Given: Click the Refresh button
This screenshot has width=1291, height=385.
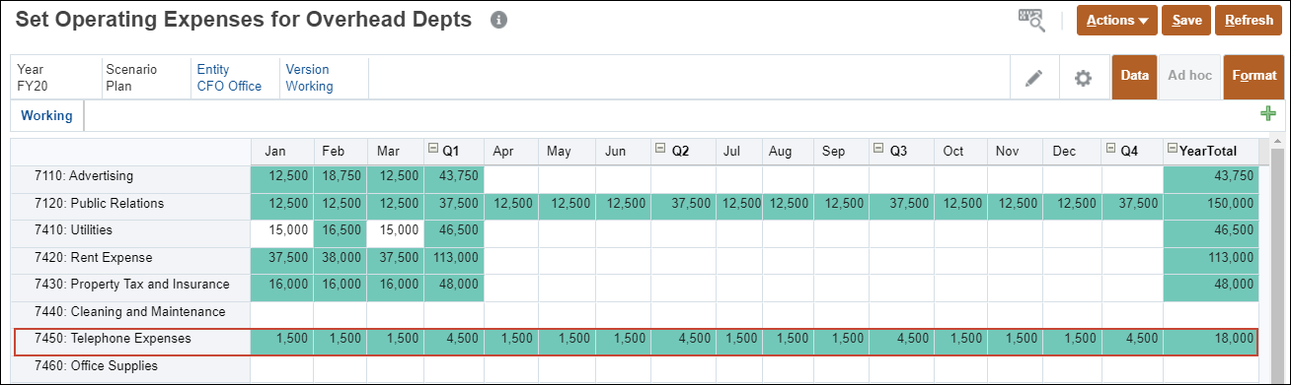Looking at the screenshot, I should 1250,20.
